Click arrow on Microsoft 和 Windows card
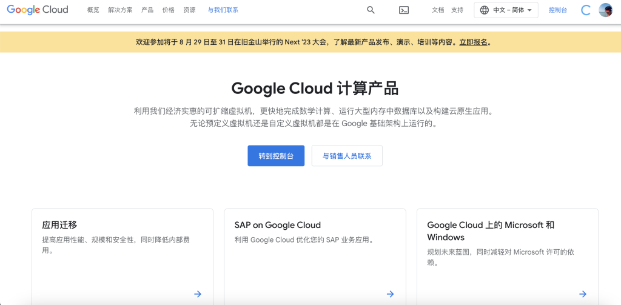 583,294
